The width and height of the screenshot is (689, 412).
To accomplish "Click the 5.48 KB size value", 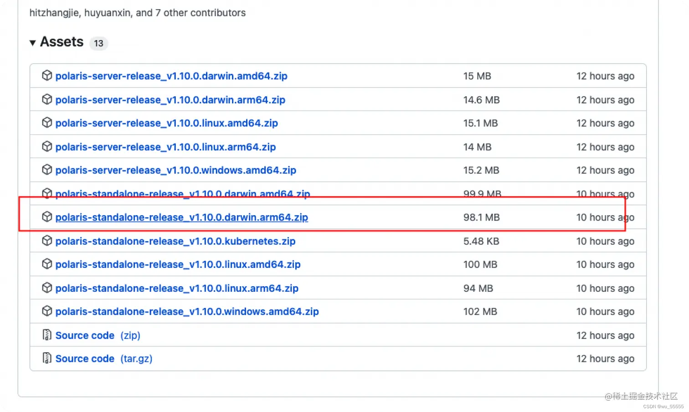I will tap(481, 241).
